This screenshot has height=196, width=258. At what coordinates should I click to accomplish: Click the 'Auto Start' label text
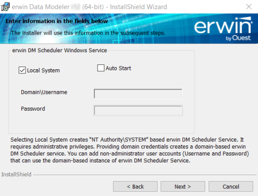(118, 68)
